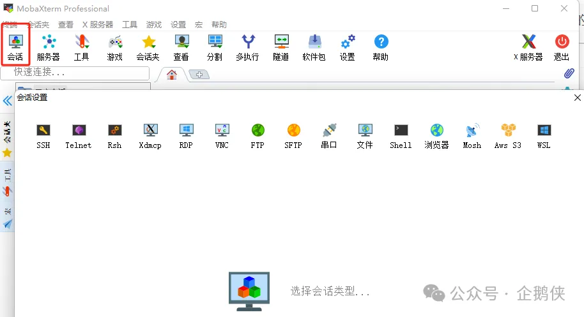Click the paperclip attach icon
The height and width of the screenshot is (317, 584).
(569, 73)
